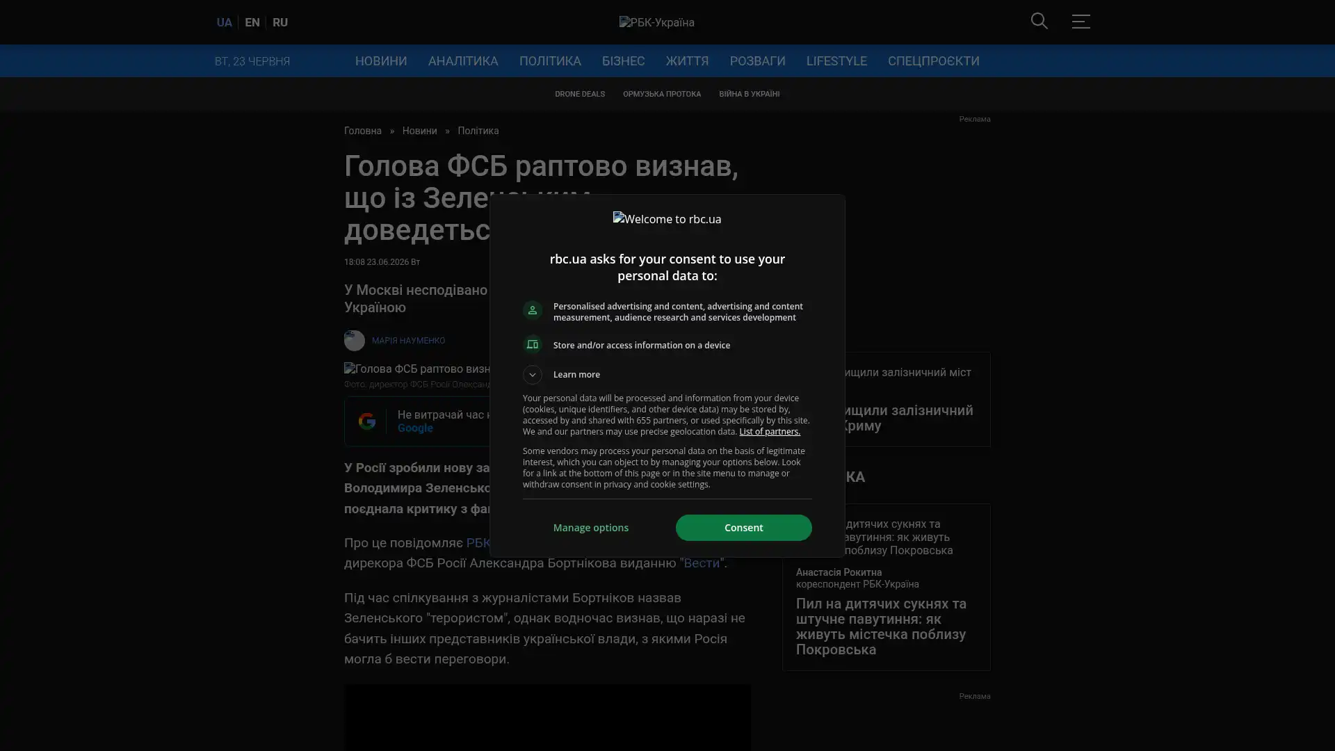Screen dimensions: 1335x751
Task: Click the store information device icon
Action: click(x=533, y=345)
